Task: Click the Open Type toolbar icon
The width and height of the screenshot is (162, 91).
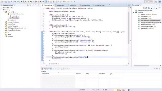Action: point(36,2)
